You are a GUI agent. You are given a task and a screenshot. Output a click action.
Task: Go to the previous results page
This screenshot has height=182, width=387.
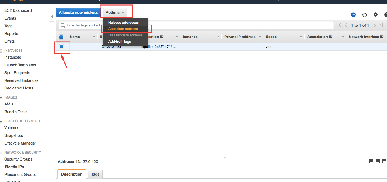[346, 25]
